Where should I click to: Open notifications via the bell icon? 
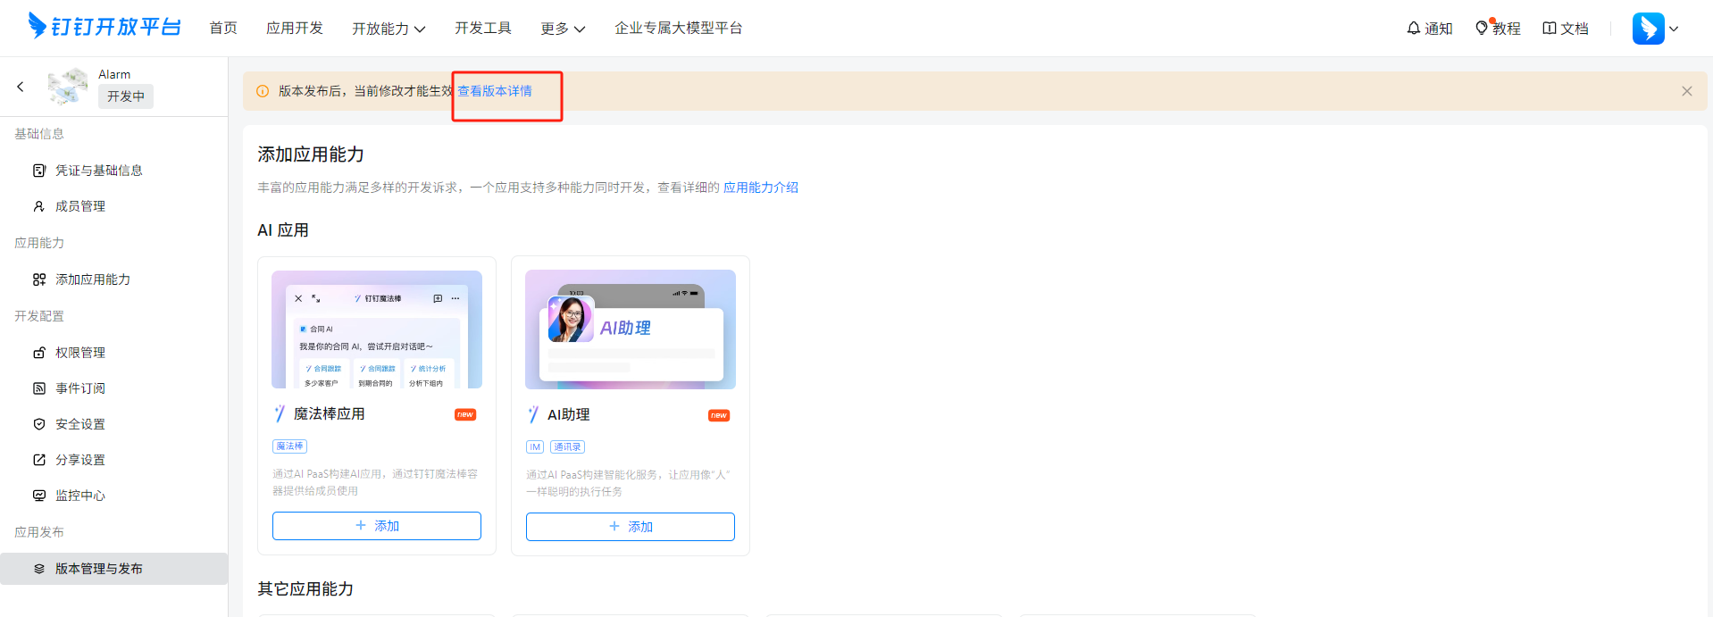(x=1413, y=29)
